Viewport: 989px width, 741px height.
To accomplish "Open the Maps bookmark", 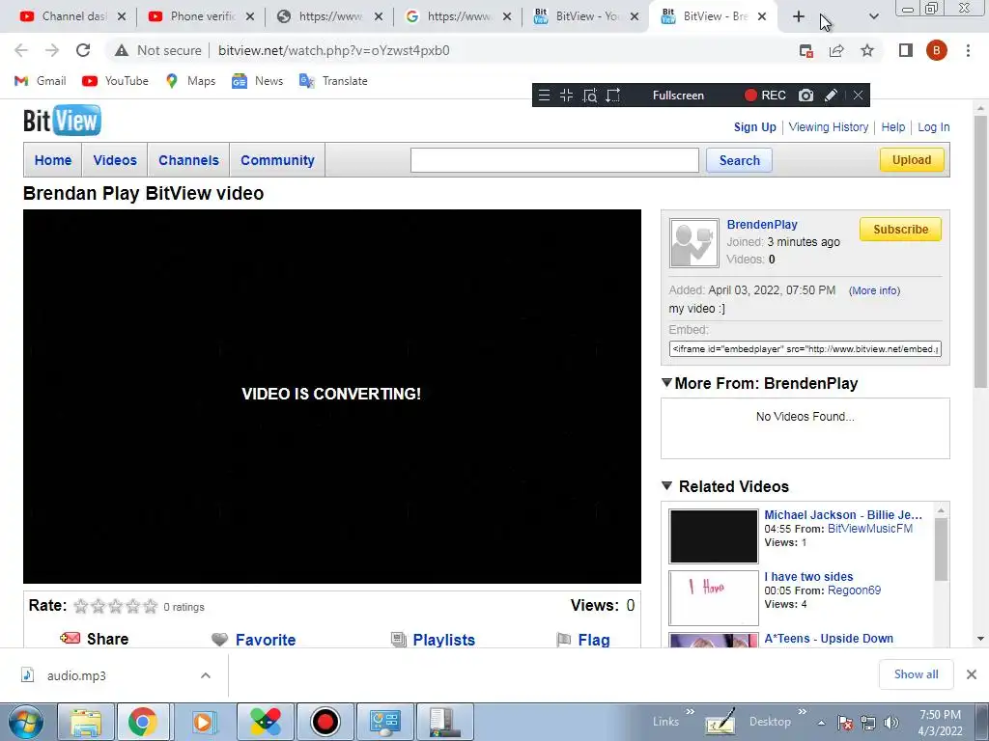I will (x=190, y=81).
